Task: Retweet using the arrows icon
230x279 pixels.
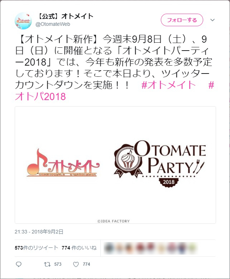Action: (47, 264)
